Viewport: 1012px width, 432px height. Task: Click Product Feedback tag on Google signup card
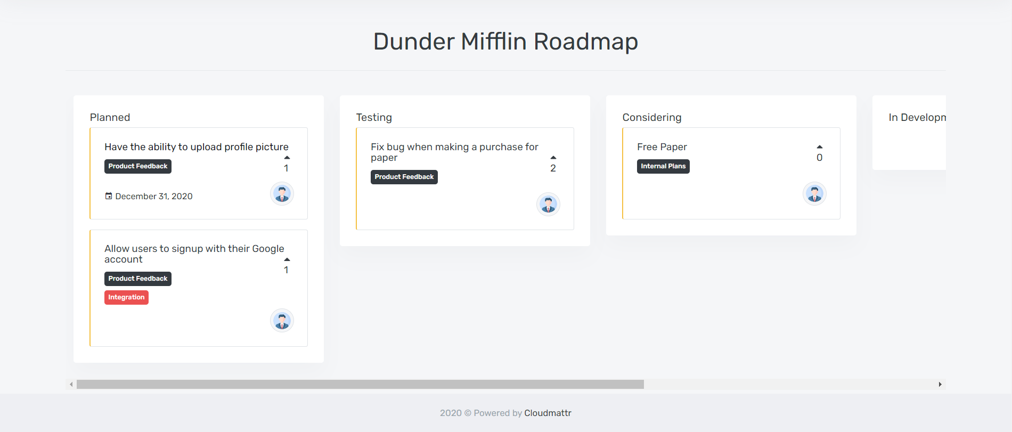point(138,279)
